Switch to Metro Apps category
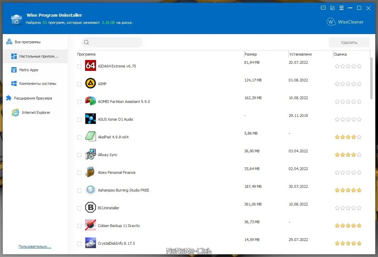 [35, 70]
